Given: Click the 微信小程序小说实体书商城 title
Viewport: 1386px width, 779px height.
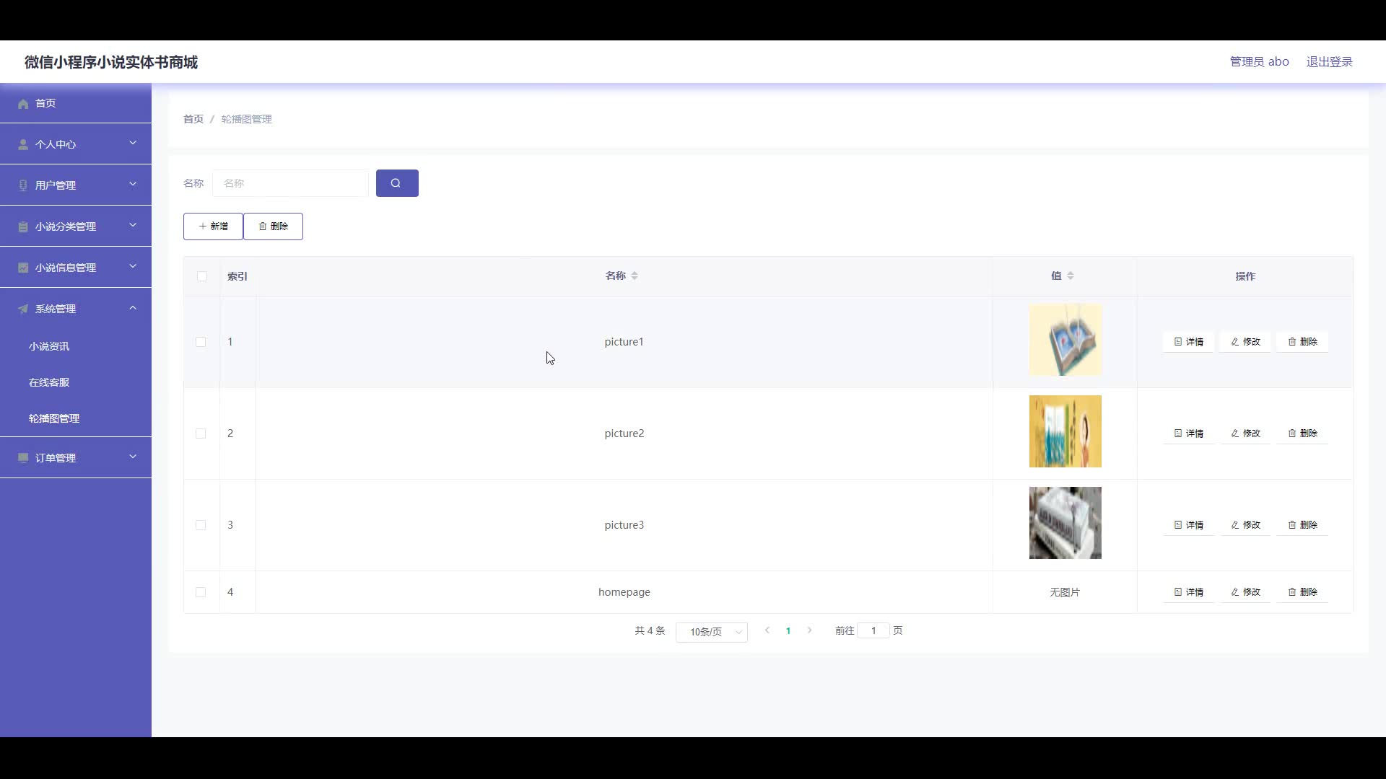Looking at the screenshot, I should 111,62.
